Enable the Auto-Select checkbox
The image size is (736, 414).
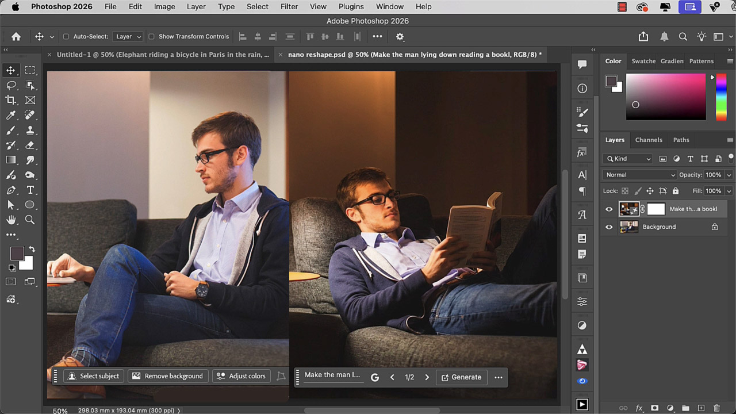(66, 37)
